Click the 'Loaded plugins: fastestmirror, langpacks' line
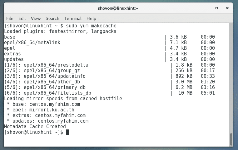The image size is (238, 150). [x=60, y=31]
